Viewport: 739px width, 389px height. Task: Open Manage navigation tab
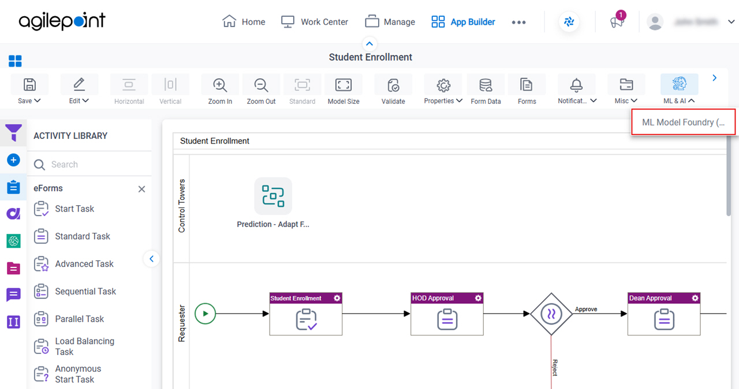pos(390,22)
